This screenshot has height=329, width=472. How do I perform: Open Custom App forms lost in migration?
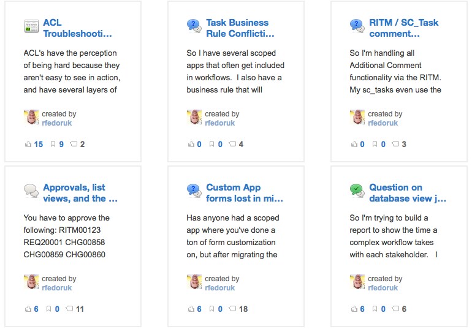tap(245, 193)
